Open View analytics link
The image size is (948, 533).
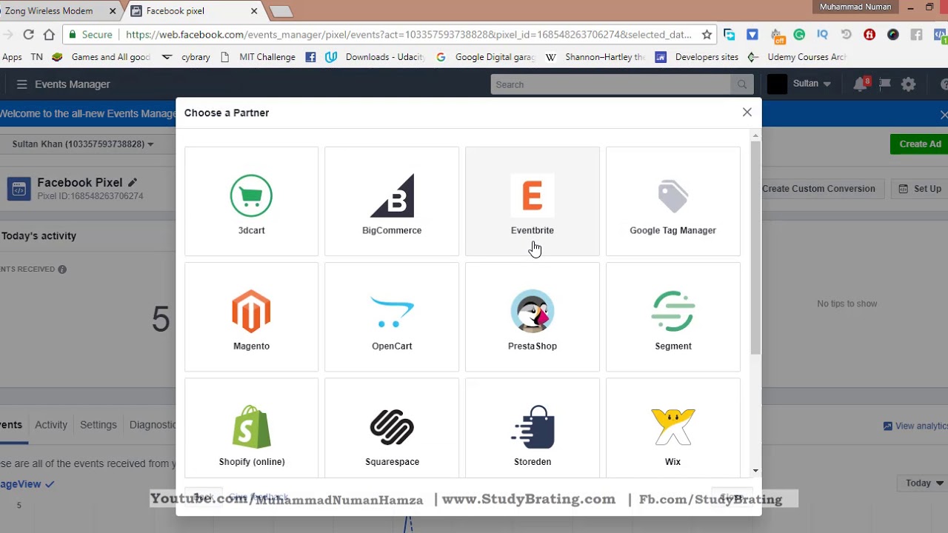pos(915,426)
